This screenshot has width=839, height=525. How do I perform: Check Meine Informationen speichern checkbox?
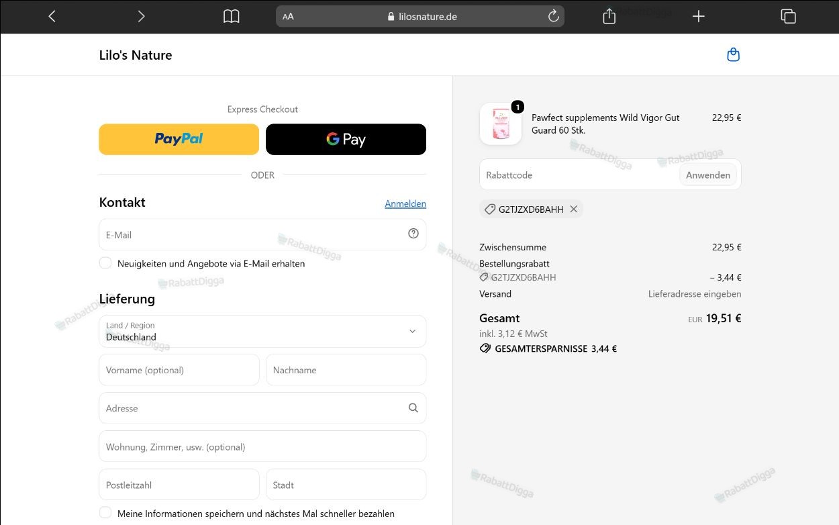pyautogui.click(x=105, y=512)
